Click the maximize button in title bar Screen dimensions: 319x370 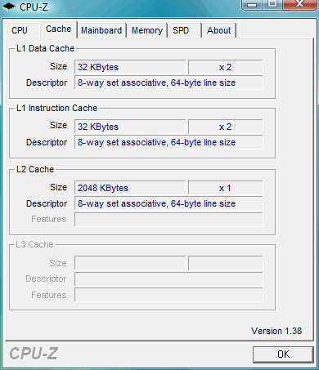point(272,5)
